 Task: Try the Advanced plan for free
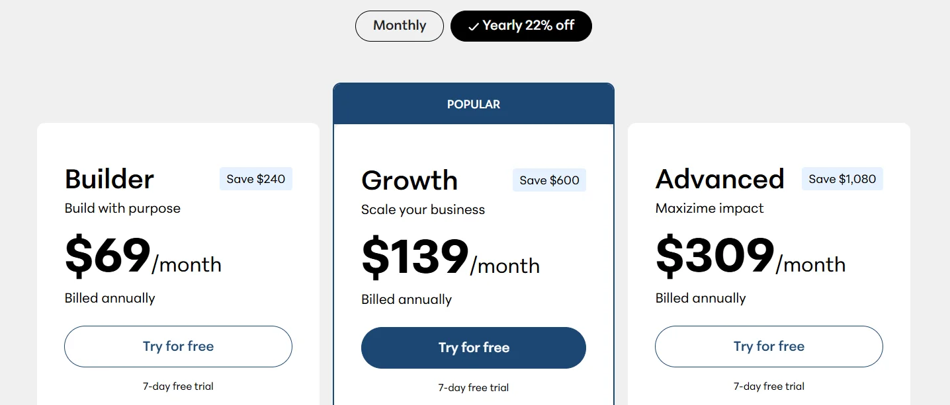(769, 346)
